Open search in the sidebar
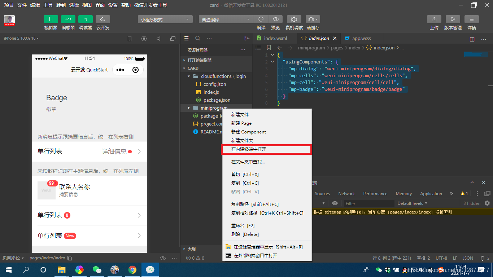Viewport: 493px width, 277px height. [198, 38]
